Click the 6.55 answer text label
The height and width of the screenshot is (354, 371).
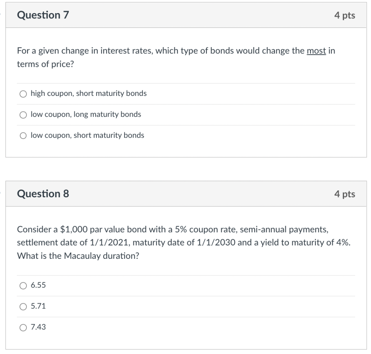(38, 286)
